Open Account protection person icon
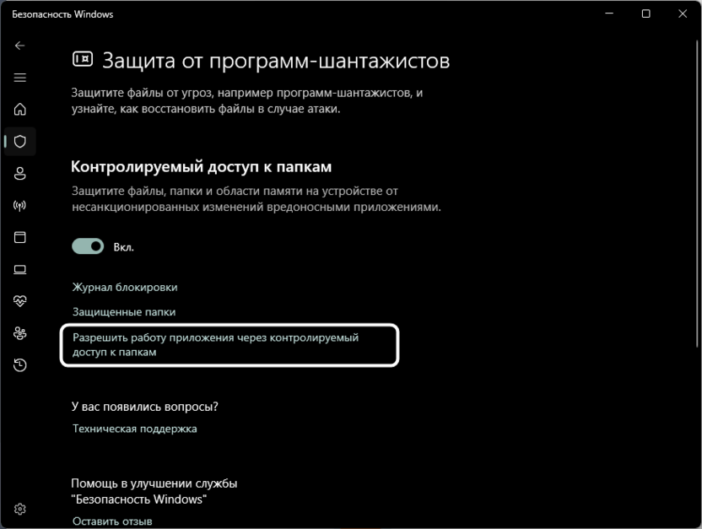The width and height of the screenshot is (702, 529). [19, 174]
